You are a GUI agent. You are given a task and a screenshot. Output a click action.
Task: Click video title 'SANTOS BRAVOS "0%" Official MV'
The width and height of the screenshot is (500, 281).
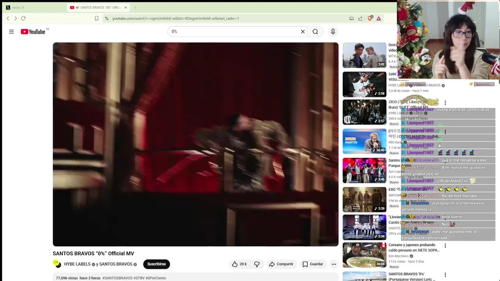[x=93, y=254]
